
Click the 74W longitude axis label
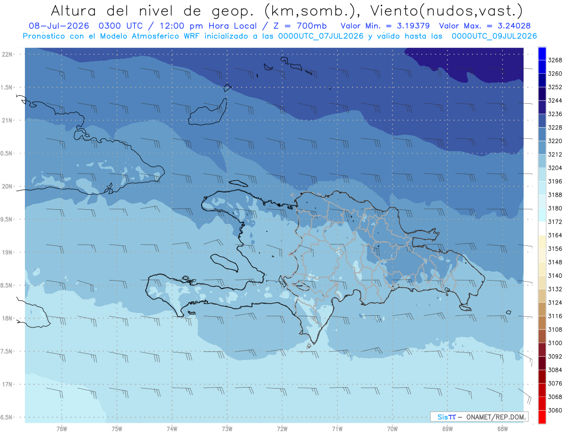pos(172,428)
